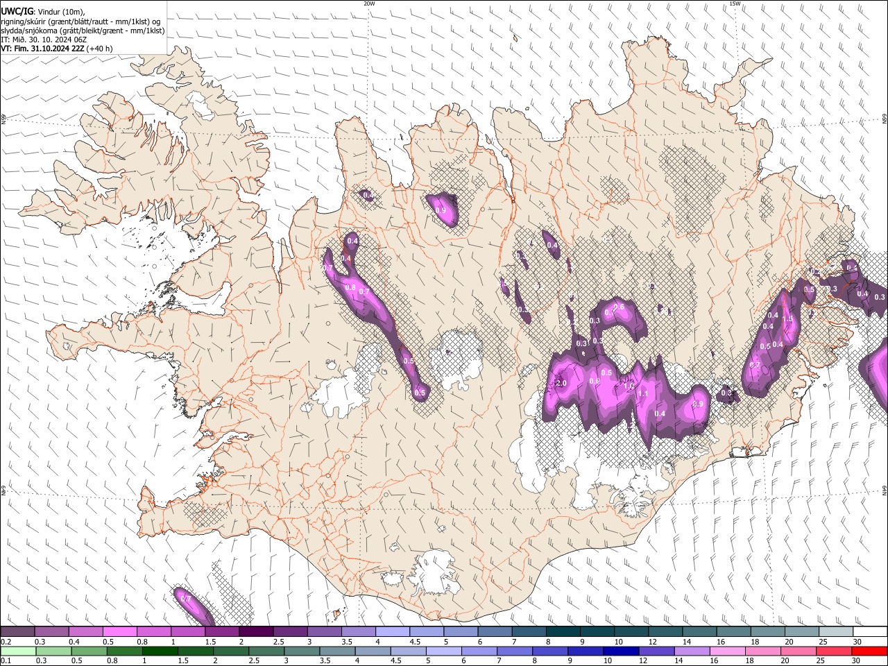Select the 1.5 swatch in the top scale
This screenshot has width=888, height=666.
point(222,631)
